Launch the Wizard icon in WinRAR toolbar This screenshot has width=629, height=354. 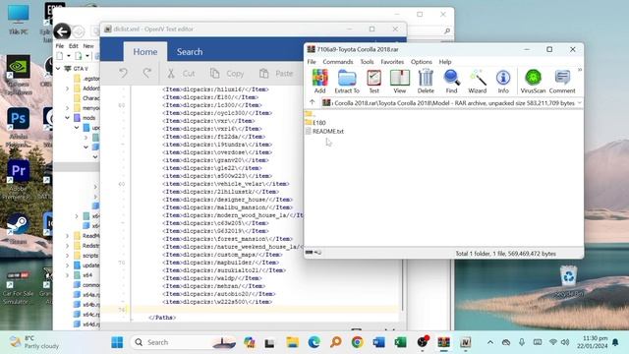pyautogui.click(x=478, y=81)
